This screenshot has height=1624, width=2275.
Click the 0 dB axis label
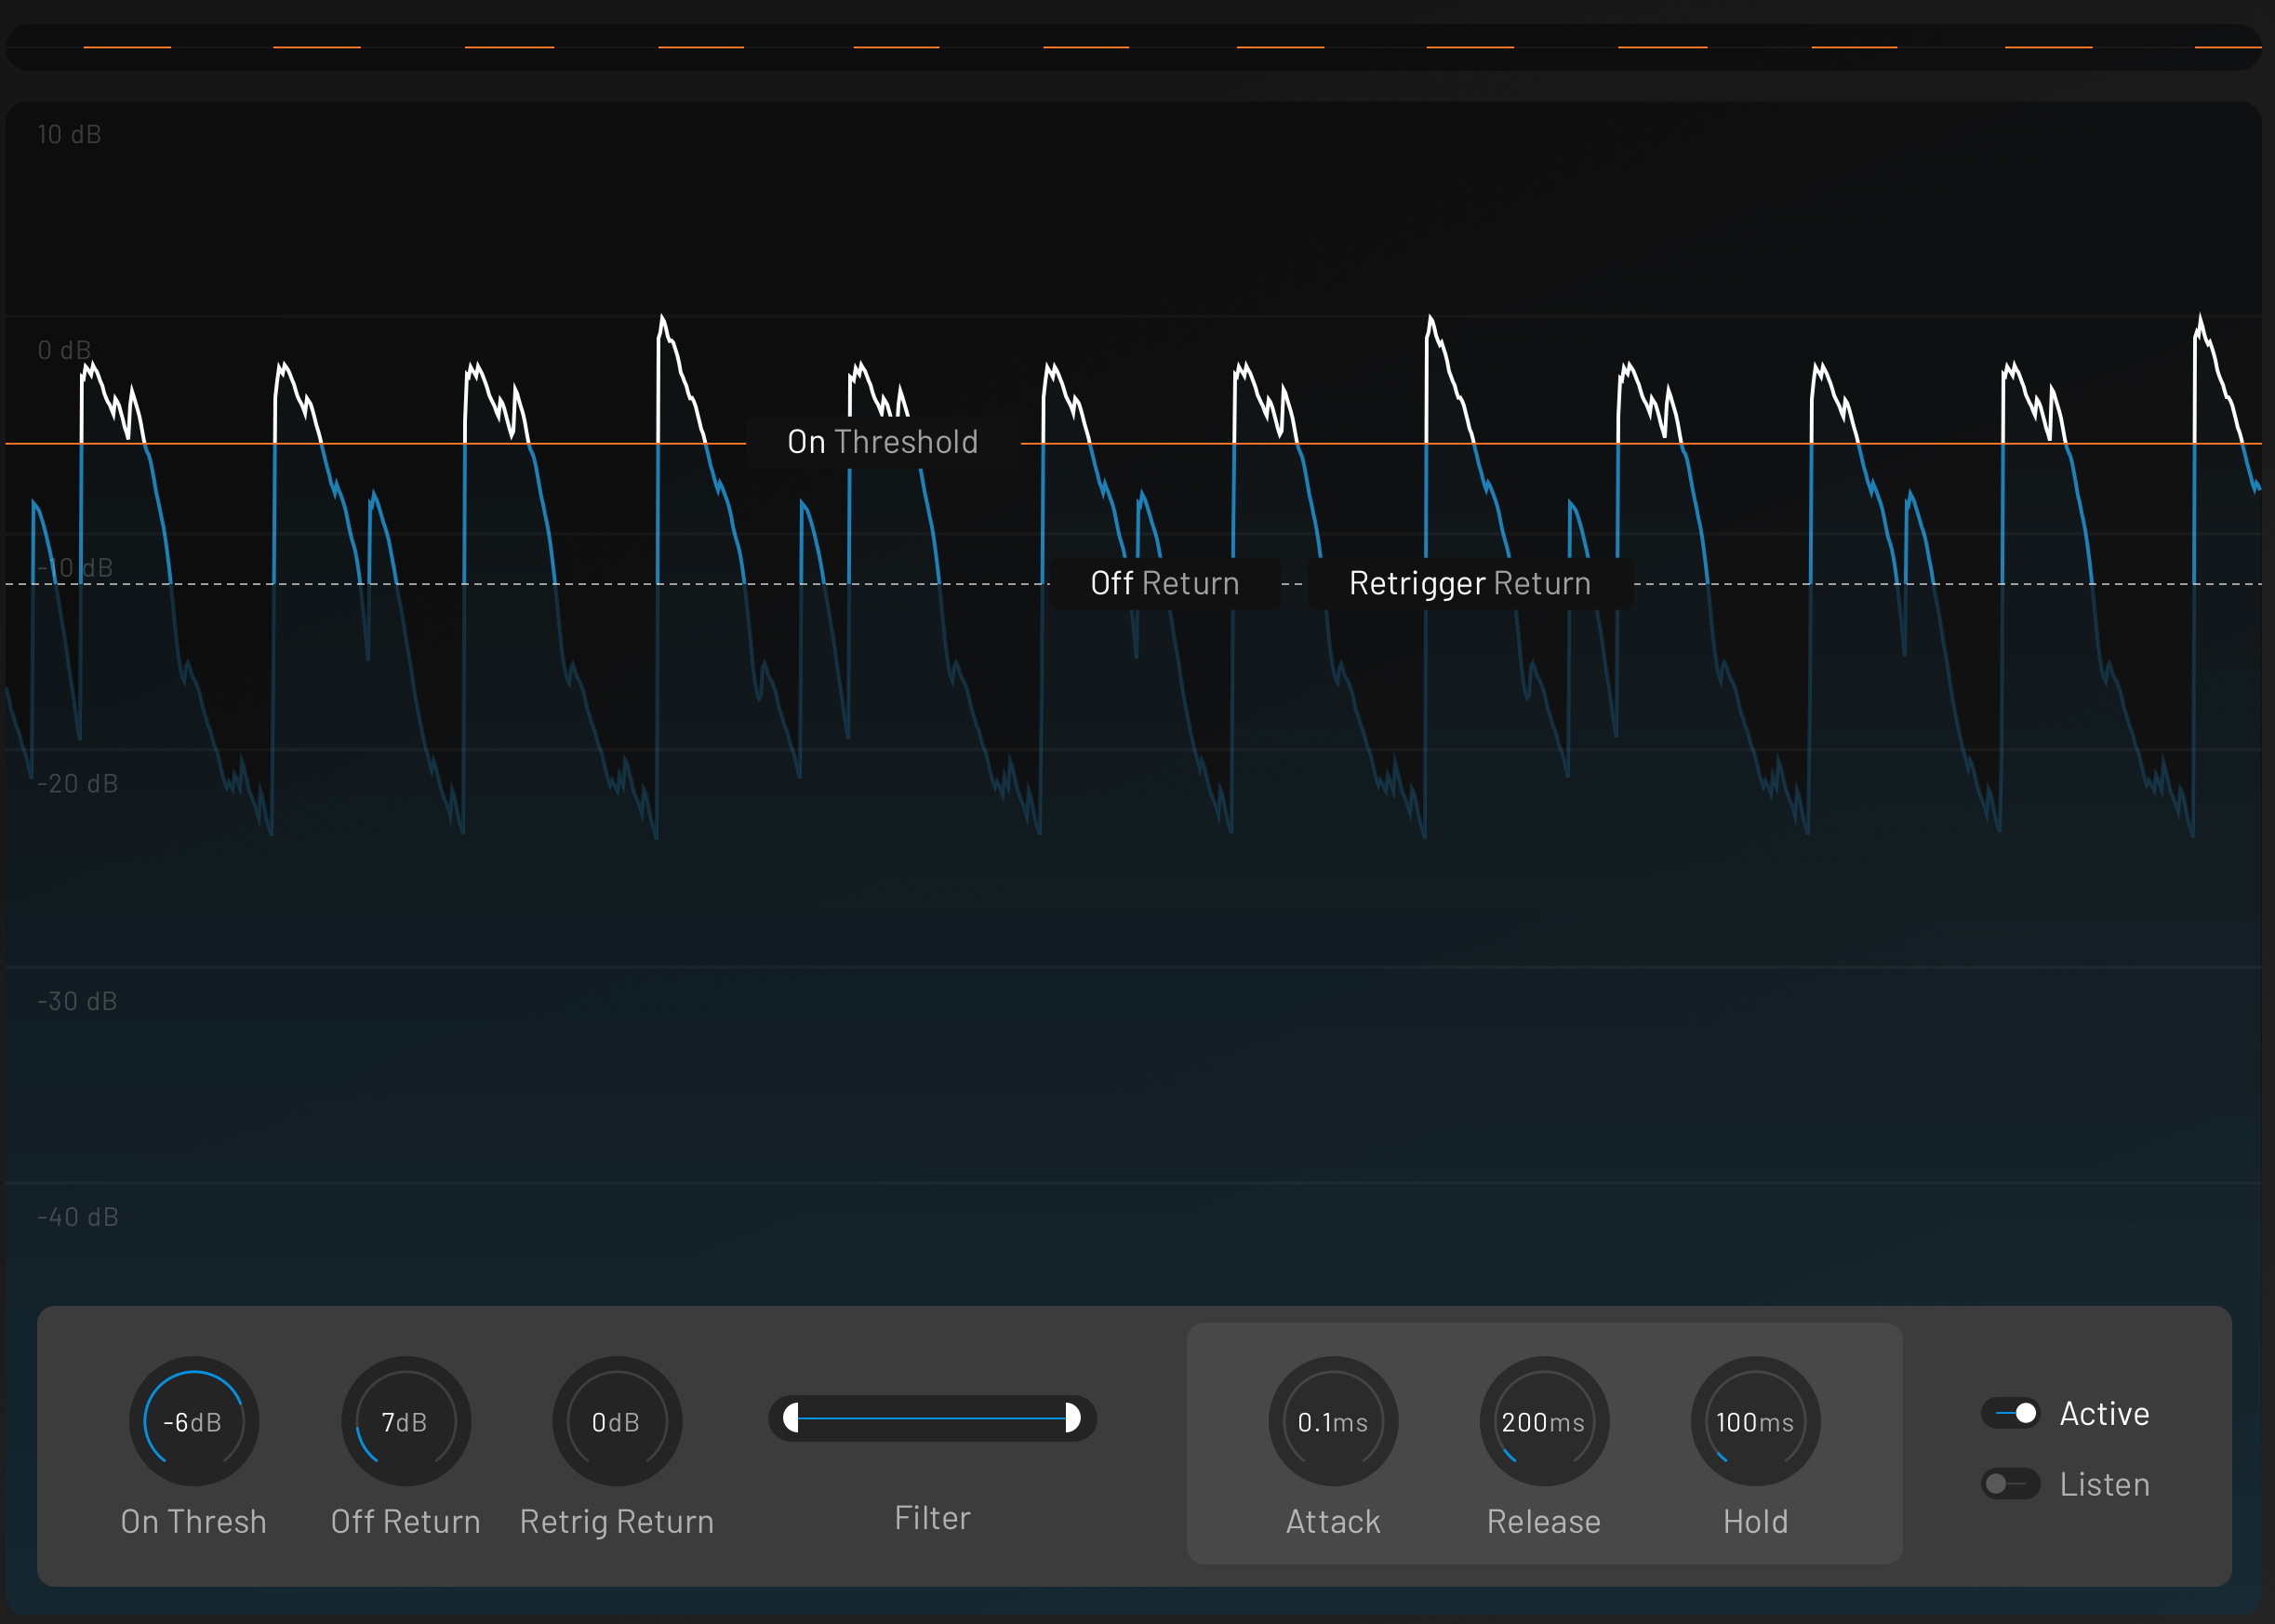point(64,350)
